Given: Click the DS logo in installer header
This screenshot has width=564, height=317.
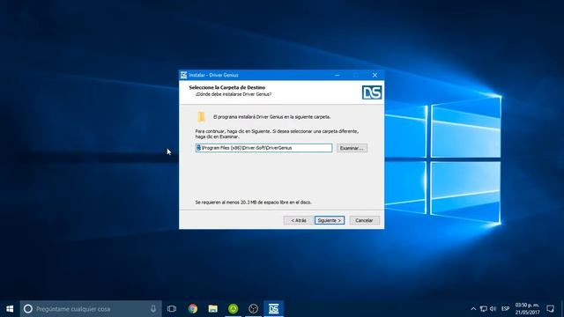Looking at the screenshot, I should [372, 92].
